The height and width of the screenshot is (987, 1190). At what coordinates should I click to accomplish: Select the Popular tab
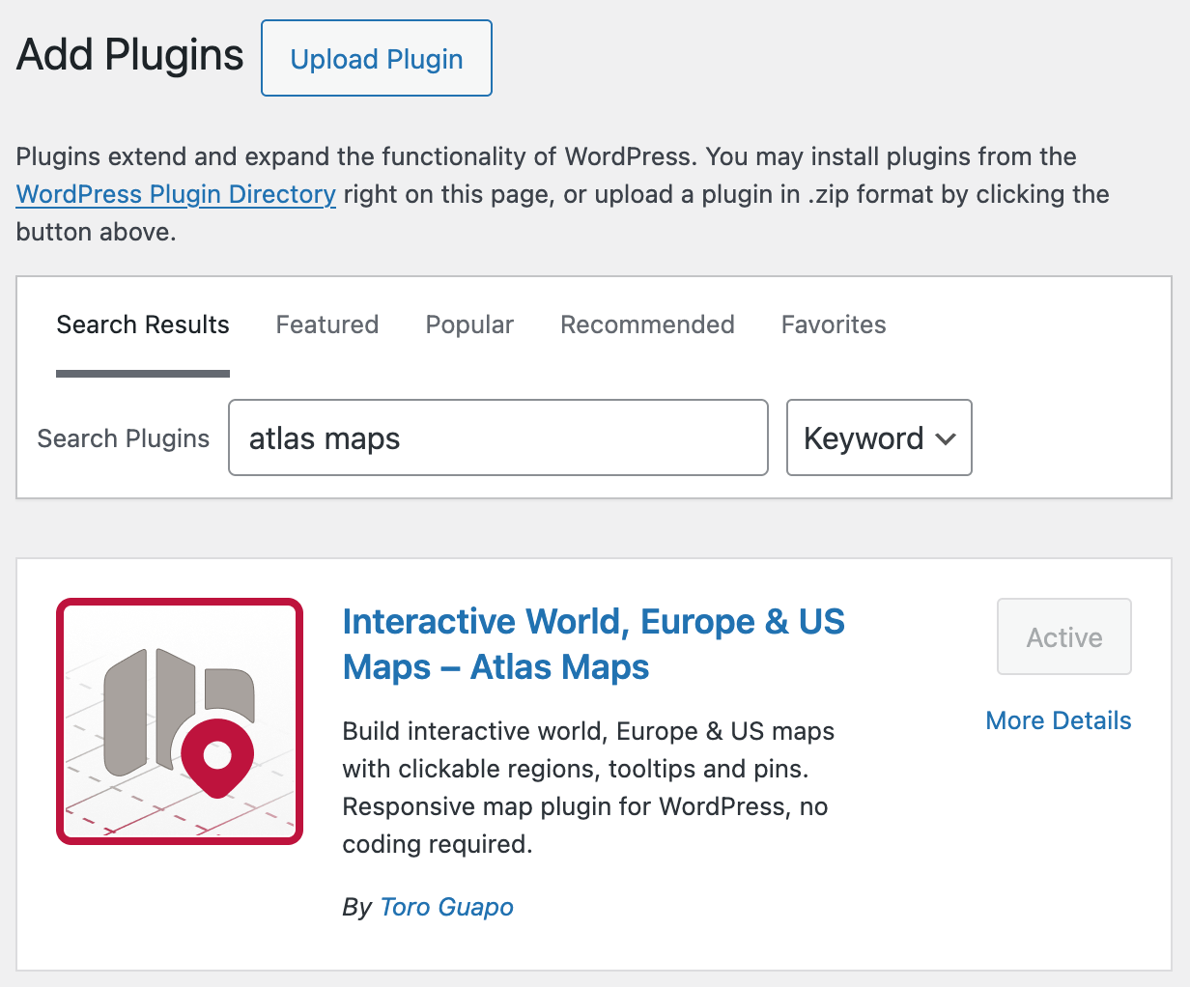[x=469, y=325]
